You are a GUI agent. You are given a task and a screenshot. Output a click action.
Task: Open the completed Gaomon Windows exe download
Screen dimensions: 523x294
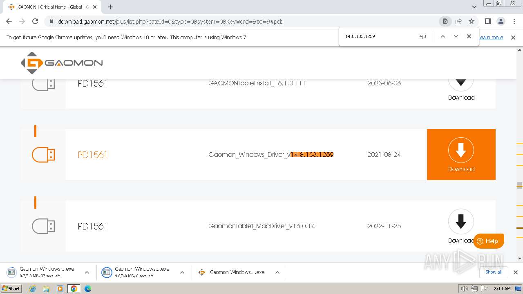point(232,272)
